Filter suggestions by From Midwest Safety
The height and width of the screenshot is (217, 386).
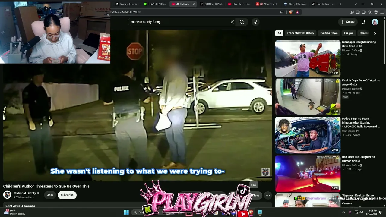301,33
